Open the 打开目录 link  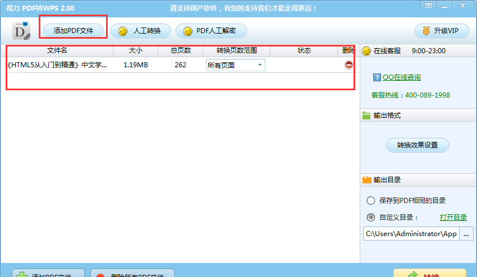453,218
